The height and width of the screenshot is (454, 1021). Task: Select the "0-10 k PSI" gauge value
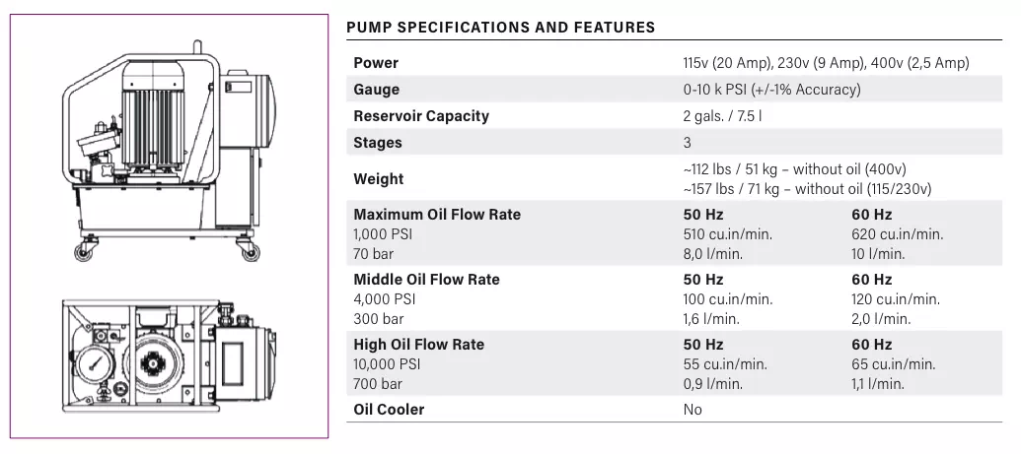pyautogui.click(x=771, y=90)
